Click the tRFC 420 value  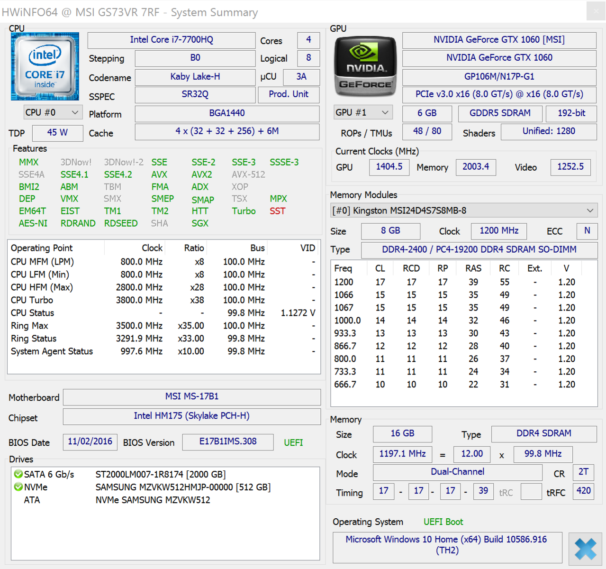583,491
